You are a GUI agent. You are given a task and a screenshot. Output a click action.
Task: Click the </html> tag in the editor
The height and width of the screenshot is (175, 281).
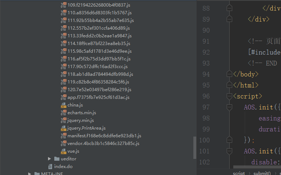(x=246, y=85)
